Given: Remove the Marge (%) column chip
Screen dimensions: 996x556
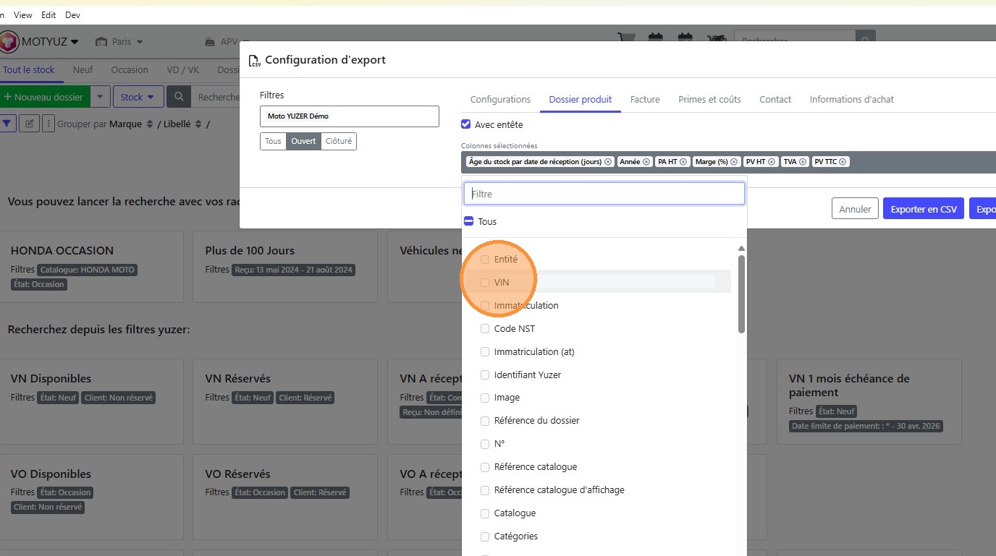Looking at the screenshot, I should (x=734, y=162).
